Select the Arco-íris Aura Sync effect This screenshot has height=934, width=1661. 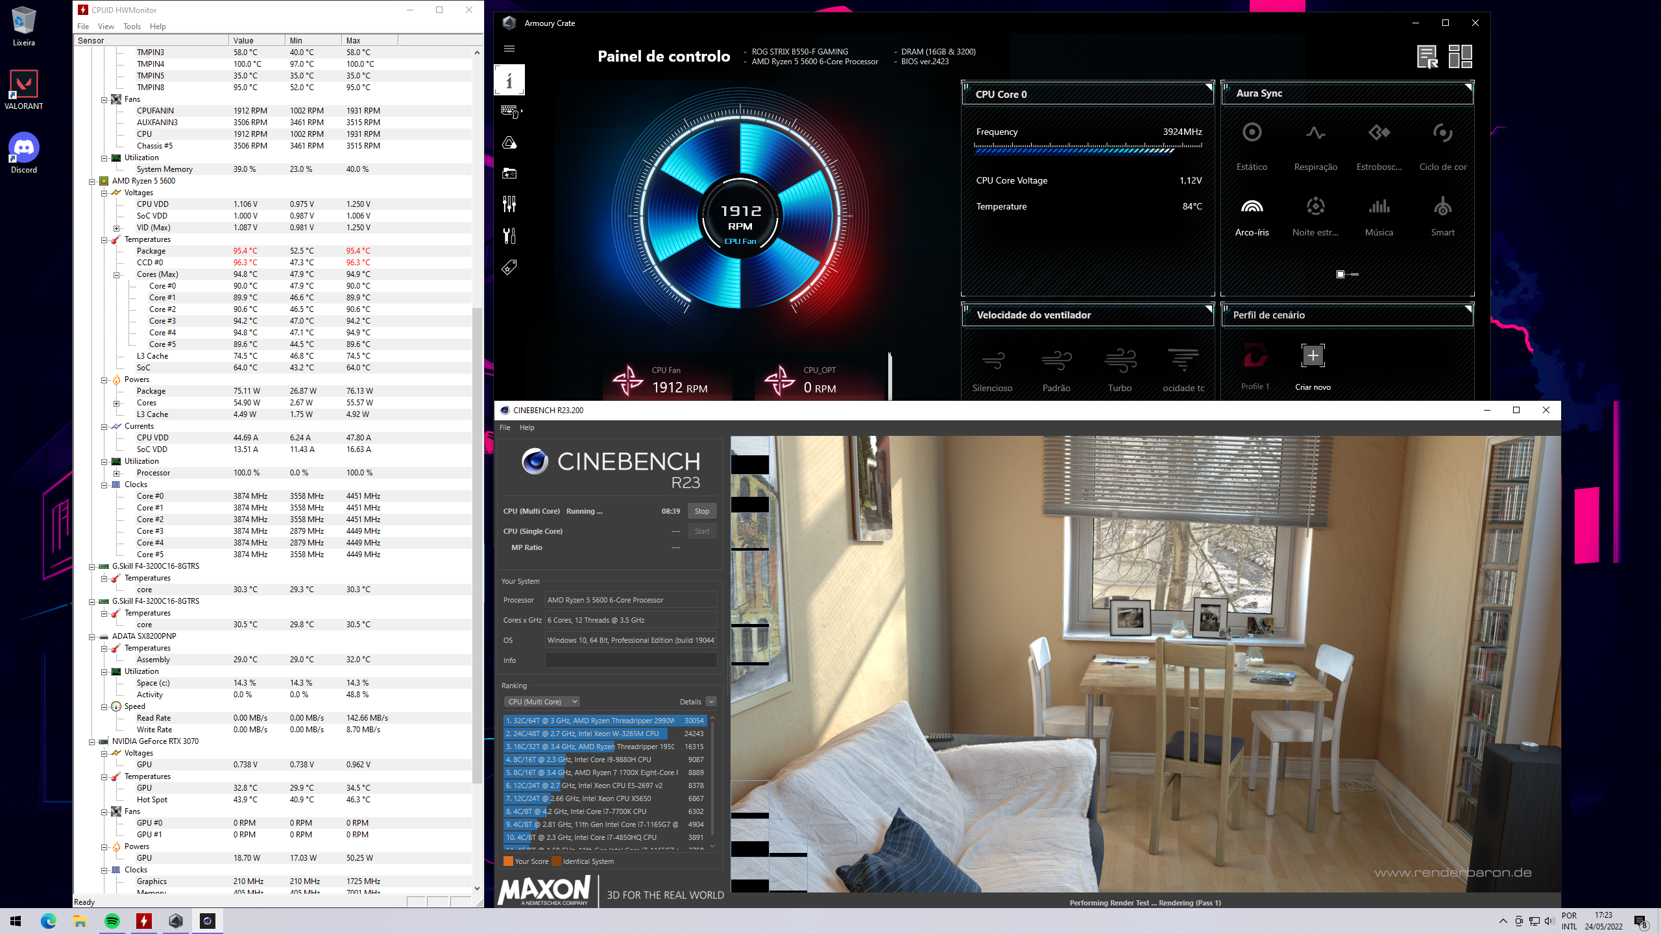pyautogui.click(x=1252, y=208)
